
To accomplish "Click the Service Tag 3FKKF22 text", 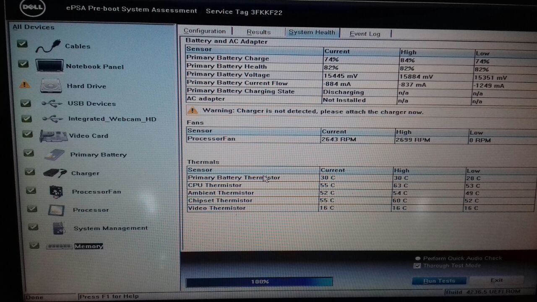I will [x=244, y=12].
